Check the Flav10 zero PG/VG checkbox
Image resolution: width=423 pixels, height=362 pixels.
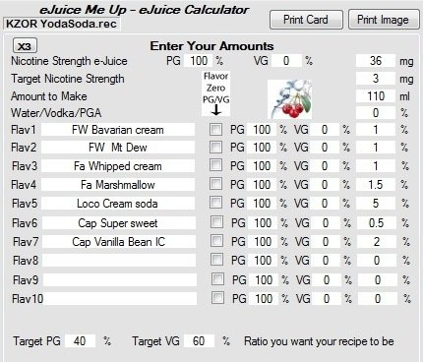tap(217, 298)
